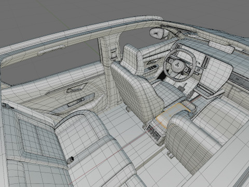249x187 pixels.
Task: Select the rear door interior pull handle
Action: (77, 88)
